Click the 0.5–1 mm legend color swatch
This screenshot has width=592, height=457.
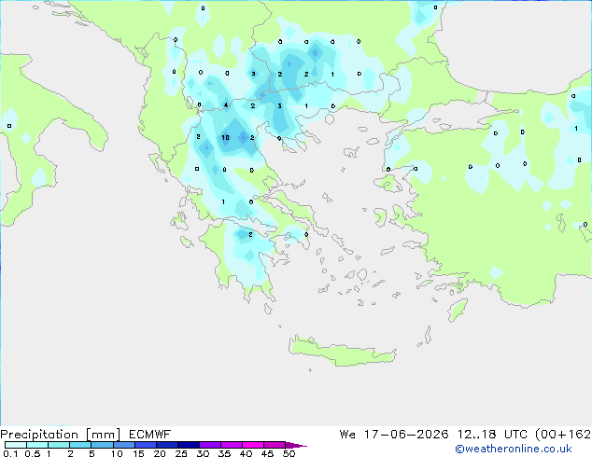(x=37, y=445)
